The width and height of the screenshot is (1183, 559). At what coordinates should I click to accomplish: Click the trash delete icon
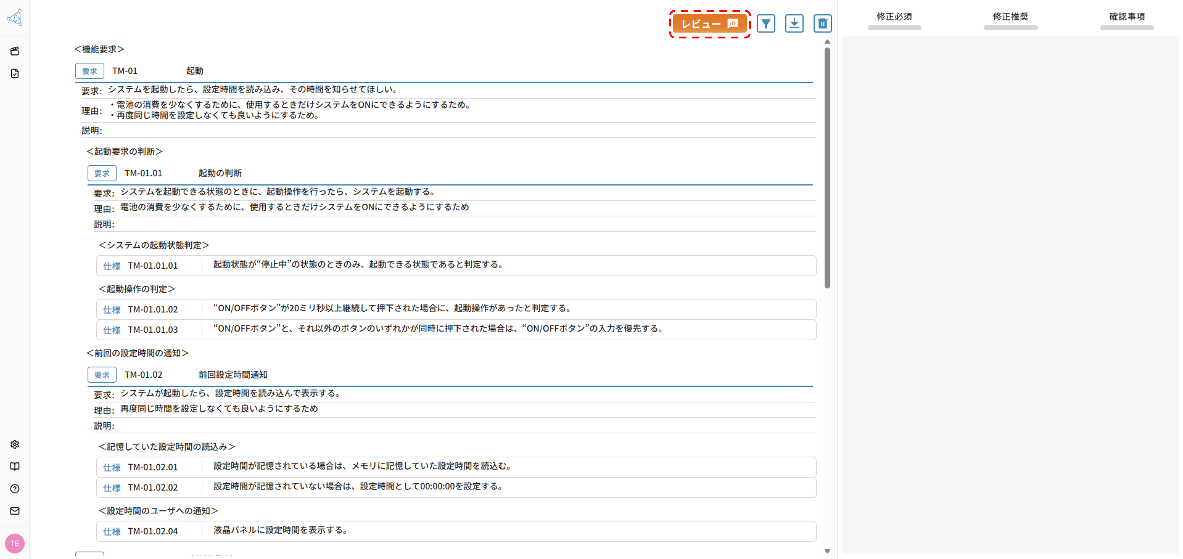click(823, 23)
